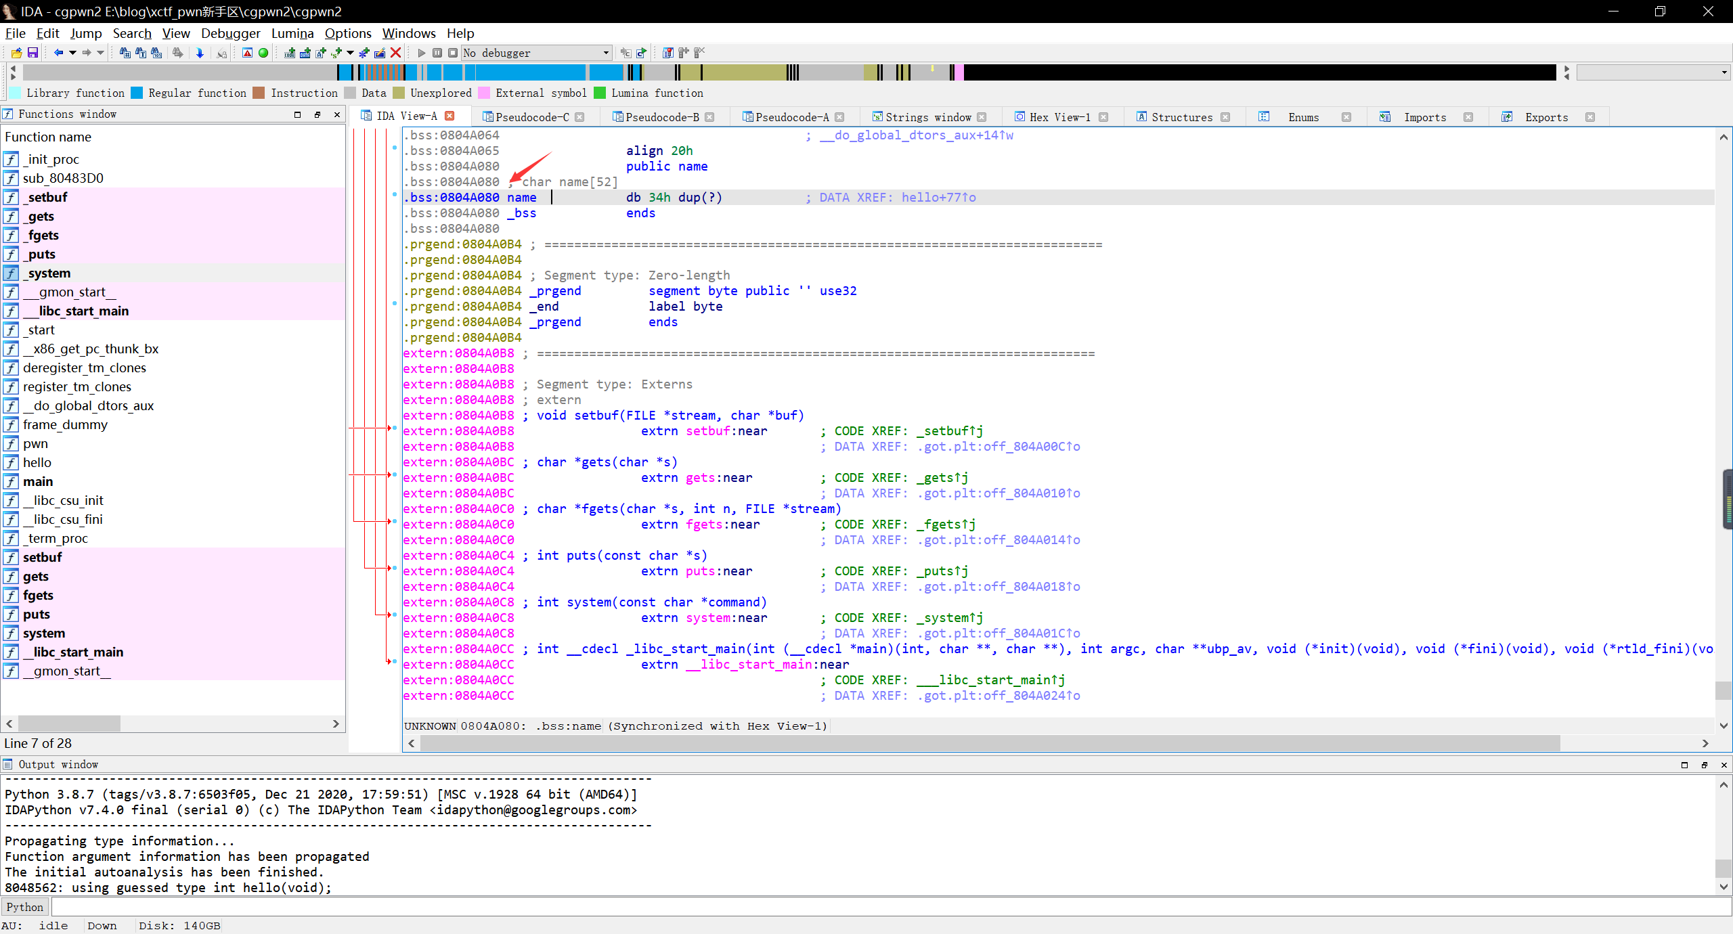The image size is (1733, 934).
Task: Click the blue down-arrow jump icon
Action: [200, 53]
